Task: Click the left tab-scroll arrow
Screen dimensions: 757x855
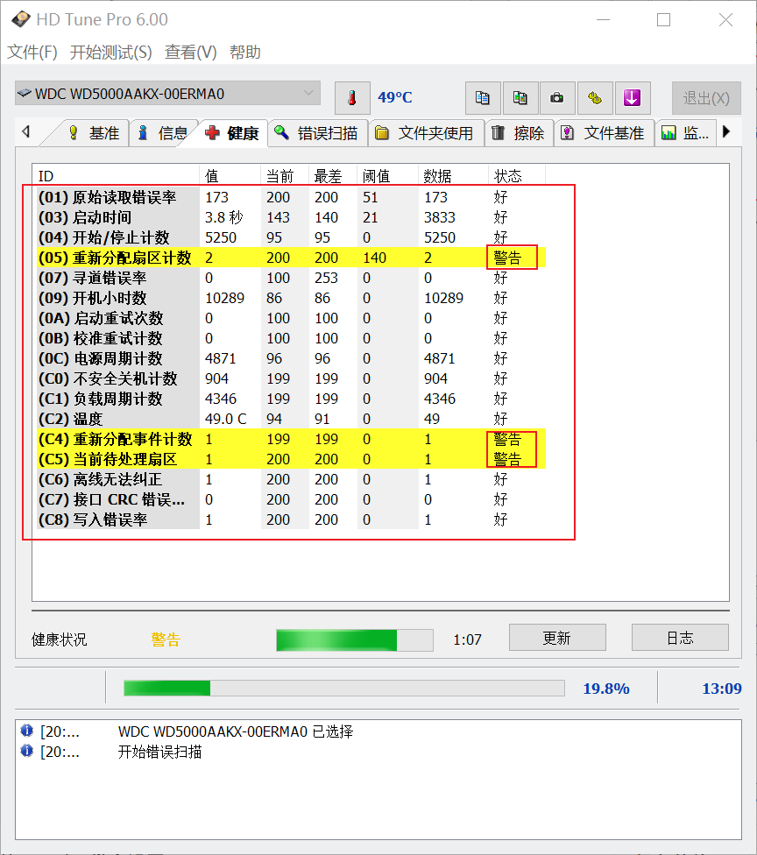Action: coord(25,132)
